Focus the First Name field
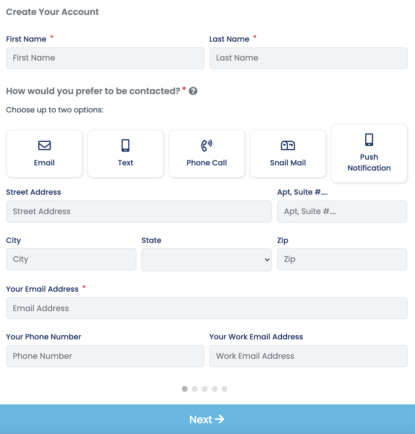The width and height of the screenshot is (415, 434). [x=105, y=58]
